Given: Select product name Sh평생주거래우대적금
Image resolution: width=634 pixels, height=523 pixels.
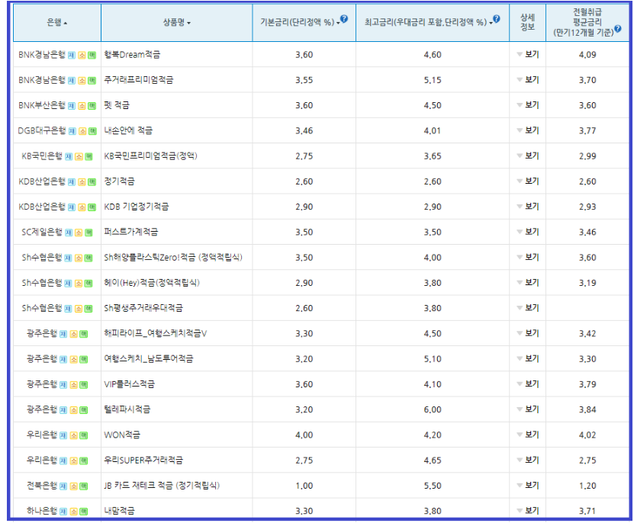Looking at the screenshot, I should pyautogui.click(x=143, y=308).
